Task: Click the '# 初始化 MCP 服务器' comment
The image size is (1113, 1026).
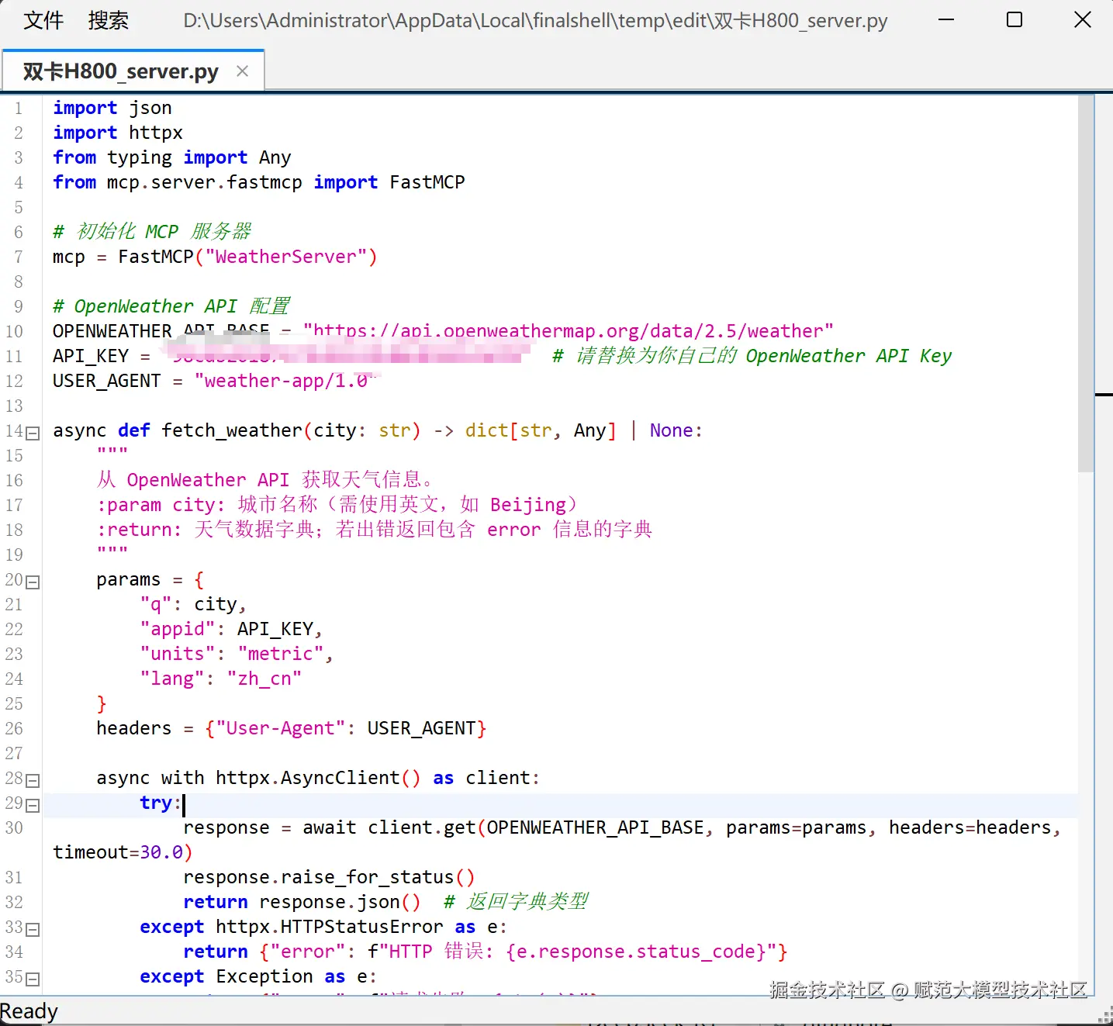Action: click(152, 232)
